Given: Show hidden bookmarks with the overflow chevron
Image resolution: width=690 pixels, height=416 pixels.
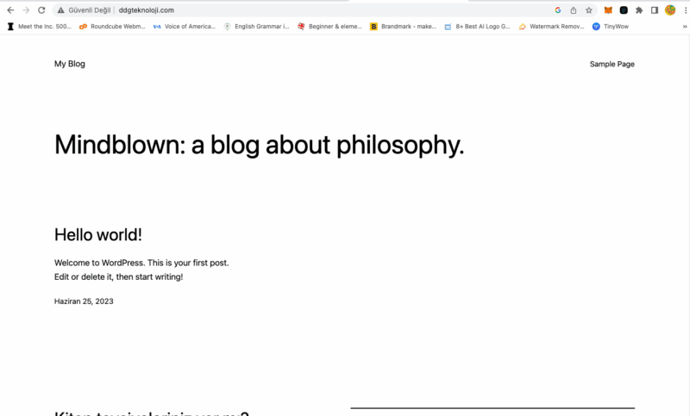Looking at the screenshot, I should [684, 27].
